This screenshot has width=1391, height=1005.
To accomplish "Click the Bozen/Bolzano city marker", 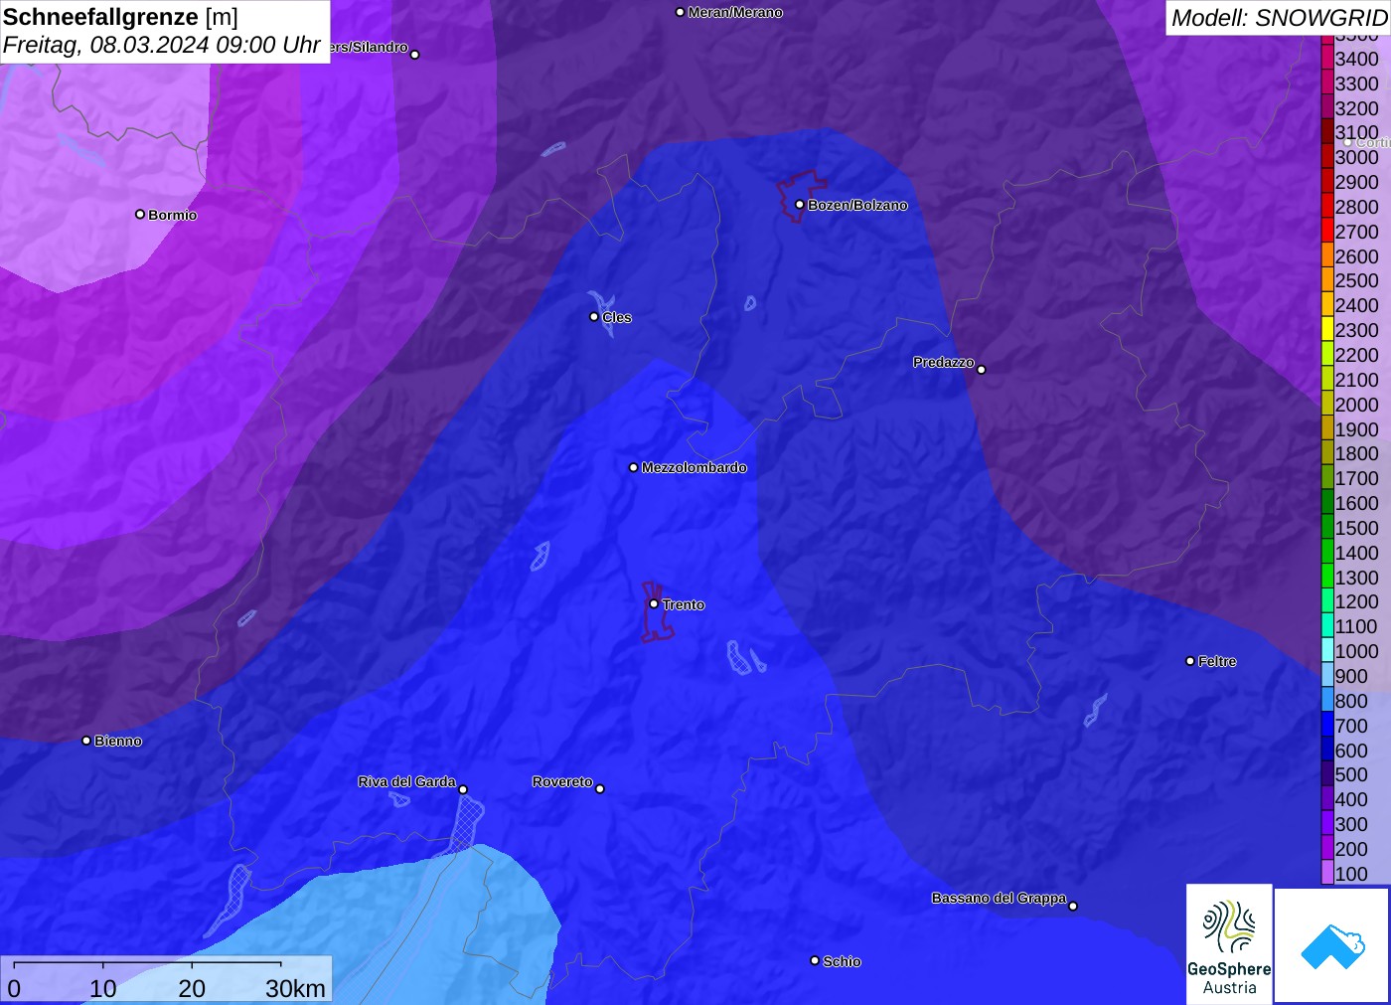I will pos(799,204).
